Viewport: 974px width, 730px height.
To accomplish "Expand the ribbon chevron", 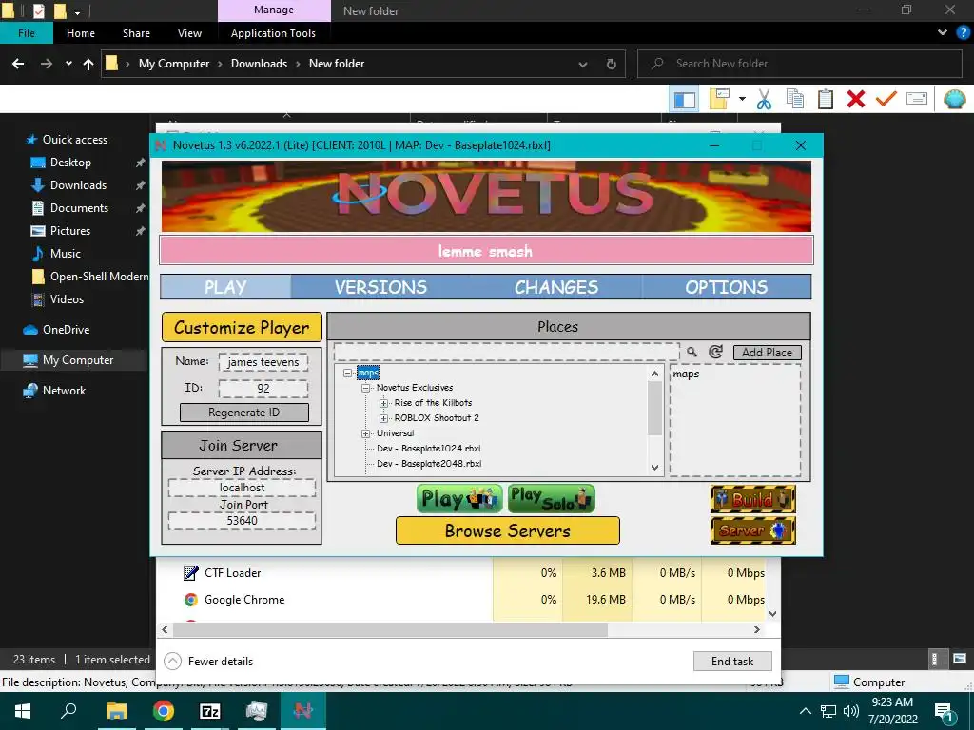I will click(943, 33).
